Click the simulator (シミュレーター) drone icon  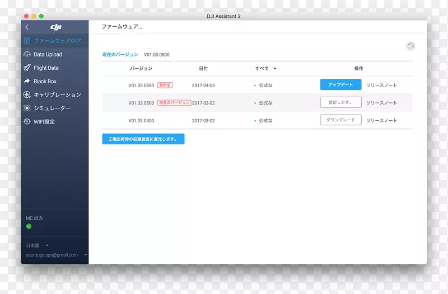[27, 108]
